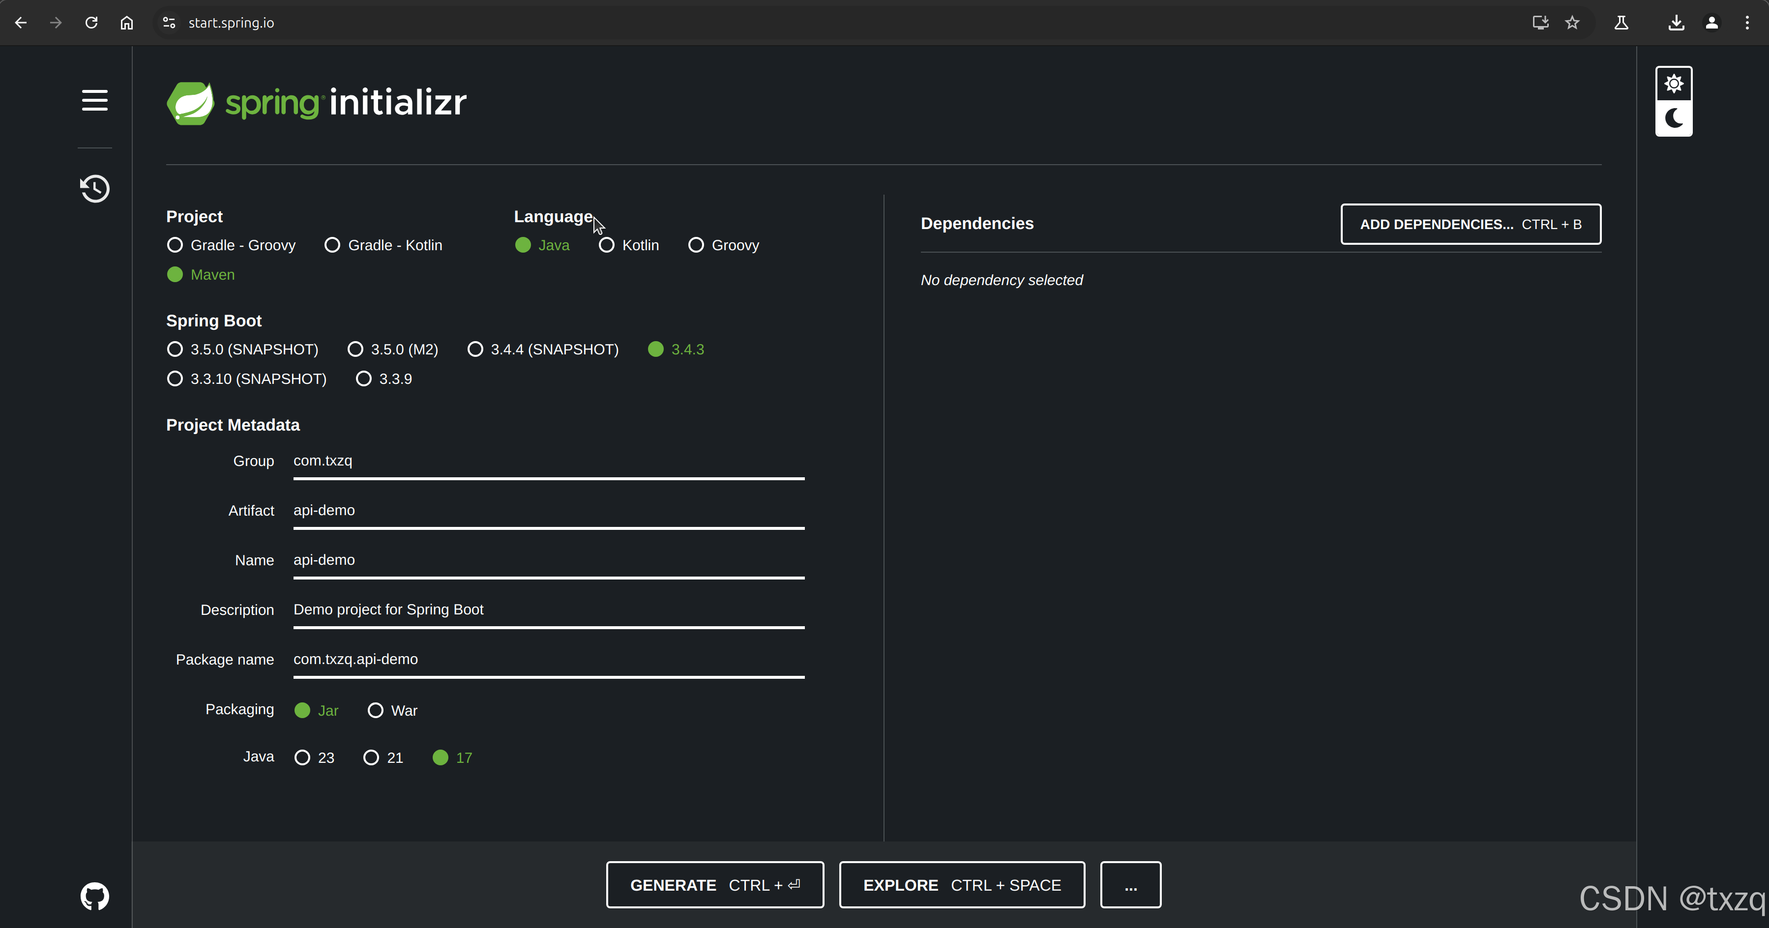Screen dimensions: 1769x928
Task: Open the GitHub repository icon
Action: tap(95, 896)
